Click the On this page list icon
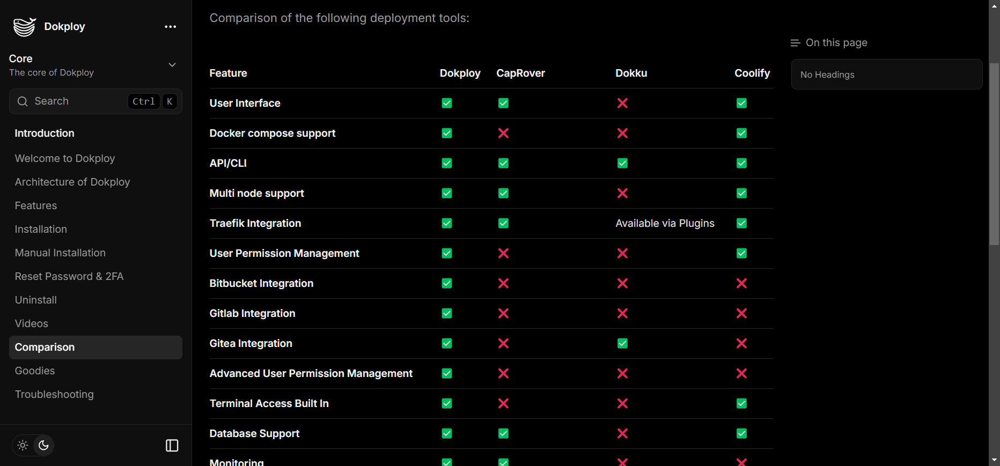Viewport: 1000px width, 466px height. point(795,43)
